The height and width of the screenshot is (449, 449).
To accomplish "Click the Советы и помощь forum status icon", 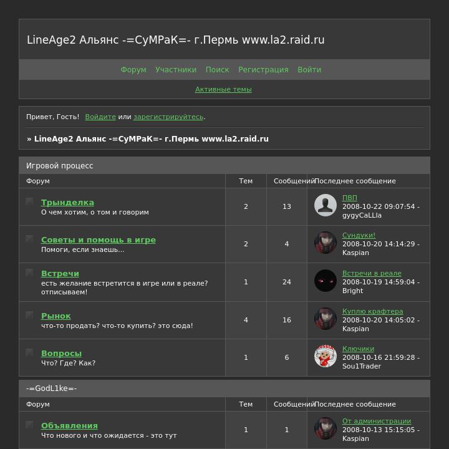I will tap(29, 239).
